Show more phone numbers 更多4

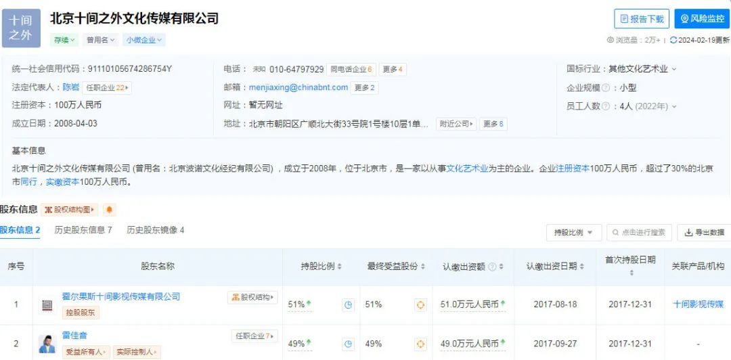[393, 70]
